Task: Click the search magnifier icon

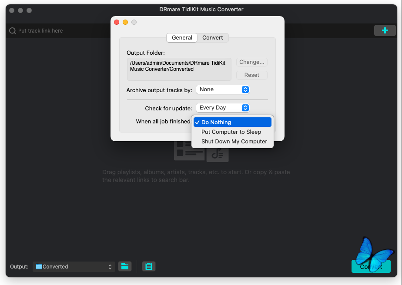Action: [x=12, y=31]
